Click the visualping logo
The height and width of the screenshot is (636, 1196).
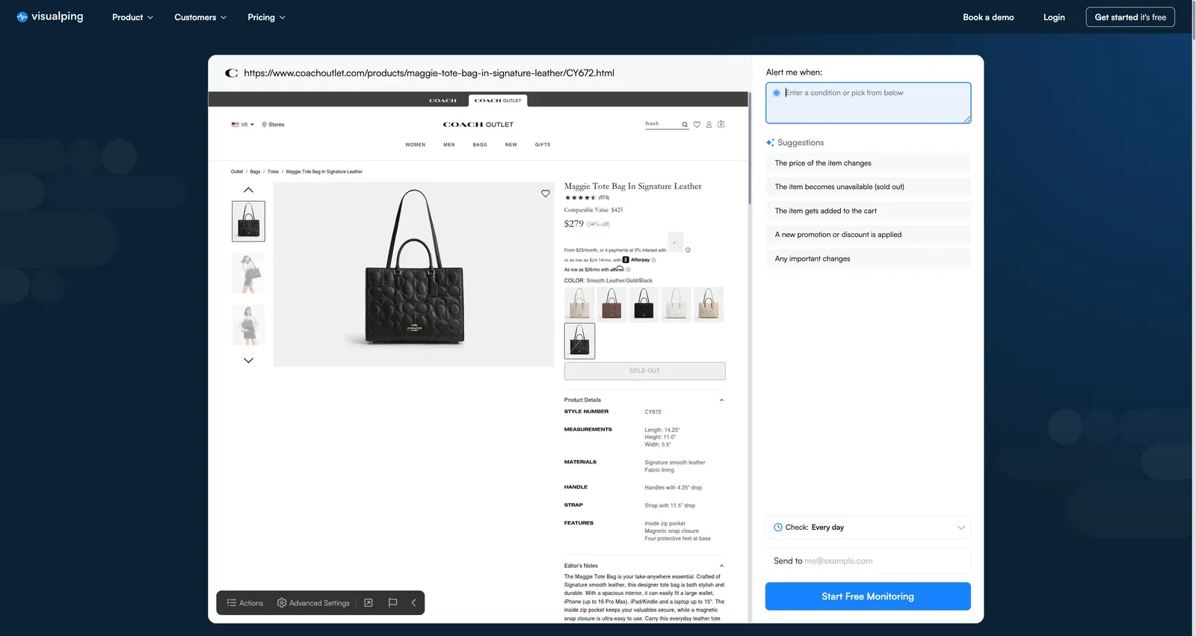coord(50,16)
